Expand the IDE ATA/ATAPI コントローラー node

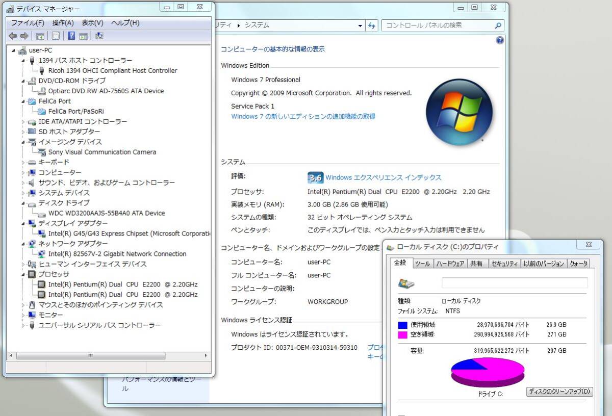(x=23, y=121)
